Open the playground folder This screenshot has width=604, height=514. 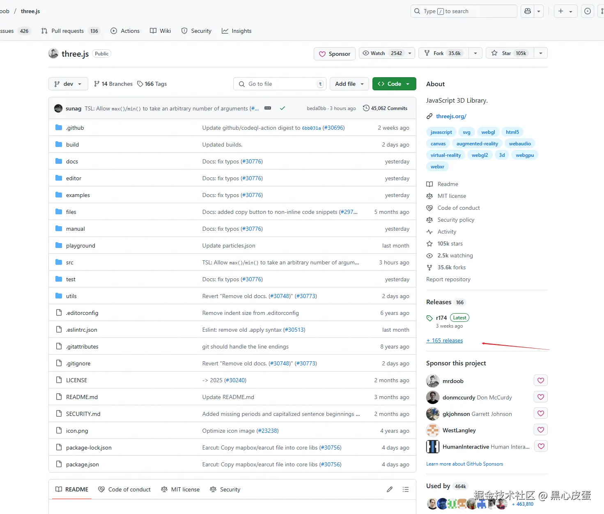(x=80, y=246)
